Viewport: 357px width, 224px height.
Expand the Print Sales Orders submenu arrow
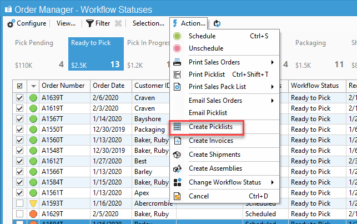tap(272, 62)
